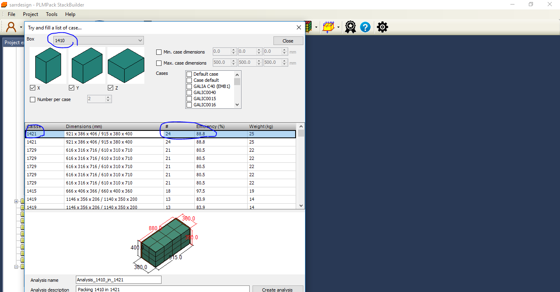Viewport: 560px width, 292px height.
Task: Open the Help menu
Action: (70, 14)
